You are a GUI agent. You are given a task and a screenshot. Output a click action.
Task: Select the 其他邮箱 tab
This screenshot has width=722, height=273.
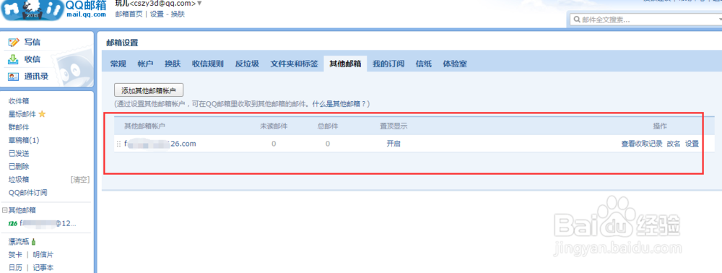(x=345, y=64)
